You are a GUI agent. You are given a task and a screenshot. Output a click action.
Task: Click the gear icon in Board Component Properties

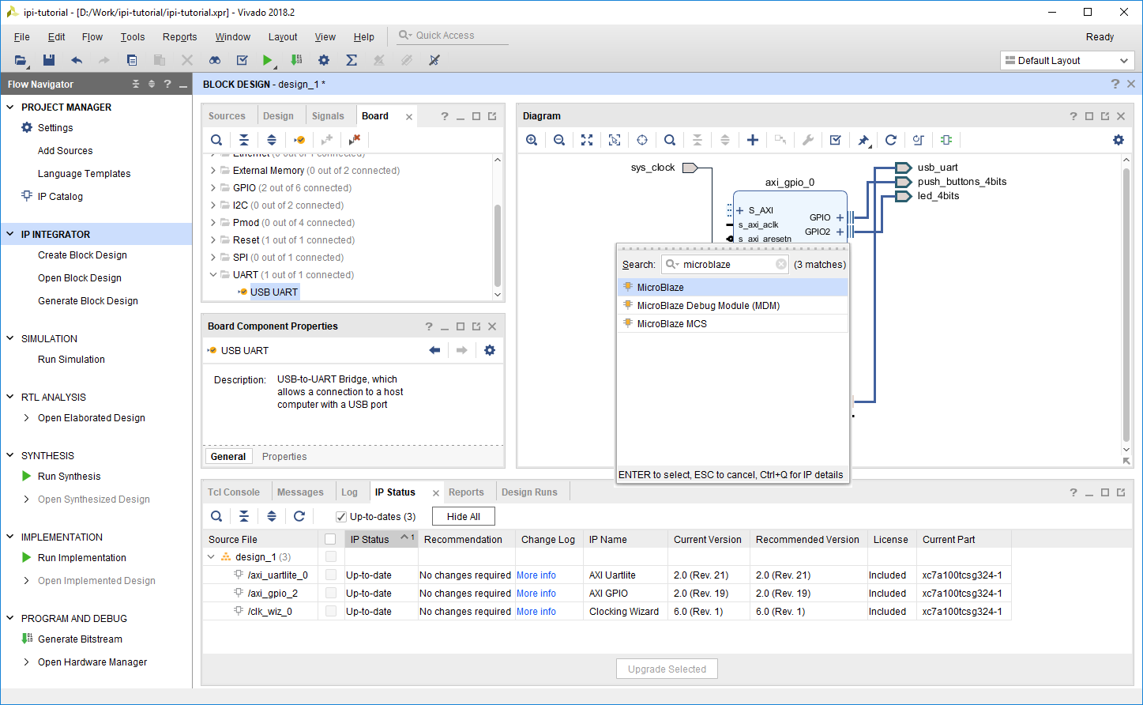[490, 350]
